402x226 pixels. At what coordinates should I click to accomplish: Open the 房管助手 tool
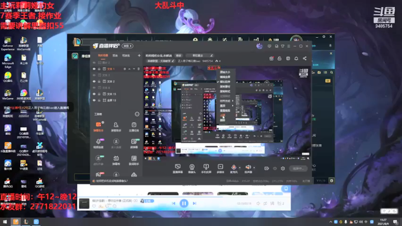[116, 127]
